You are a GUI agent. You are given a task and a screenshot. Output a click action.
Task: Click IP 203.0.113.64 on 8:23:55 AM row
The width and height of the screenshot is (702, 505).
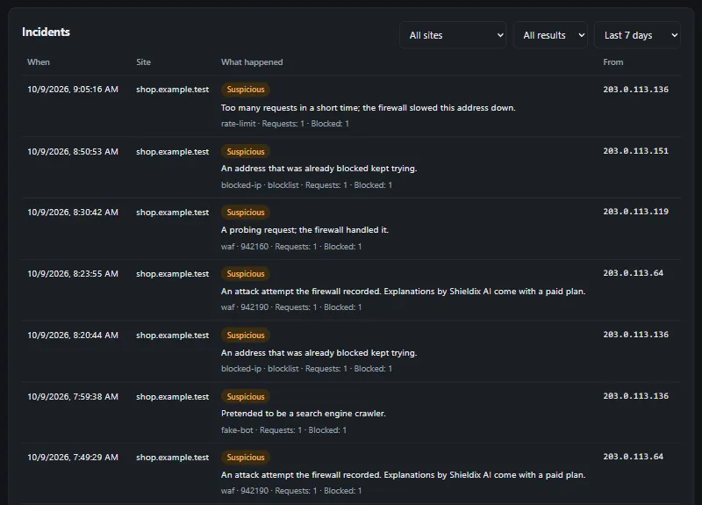[633, 273]
